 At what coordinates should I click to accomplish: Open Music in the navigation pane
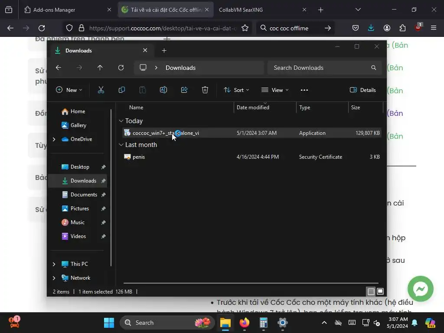pyautogui.click(x=78, y=222)
